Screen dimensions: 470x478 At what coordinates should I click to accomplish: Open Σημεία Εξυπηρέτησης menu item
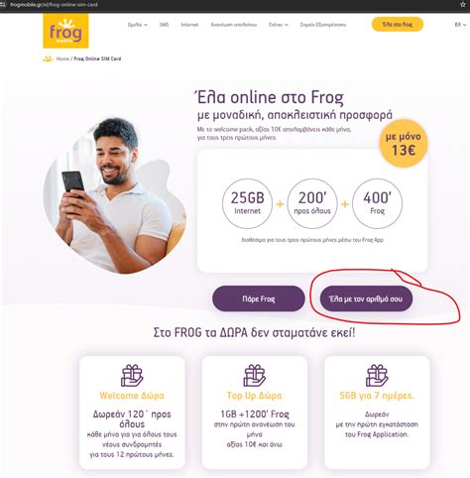(x=323, y=25)
